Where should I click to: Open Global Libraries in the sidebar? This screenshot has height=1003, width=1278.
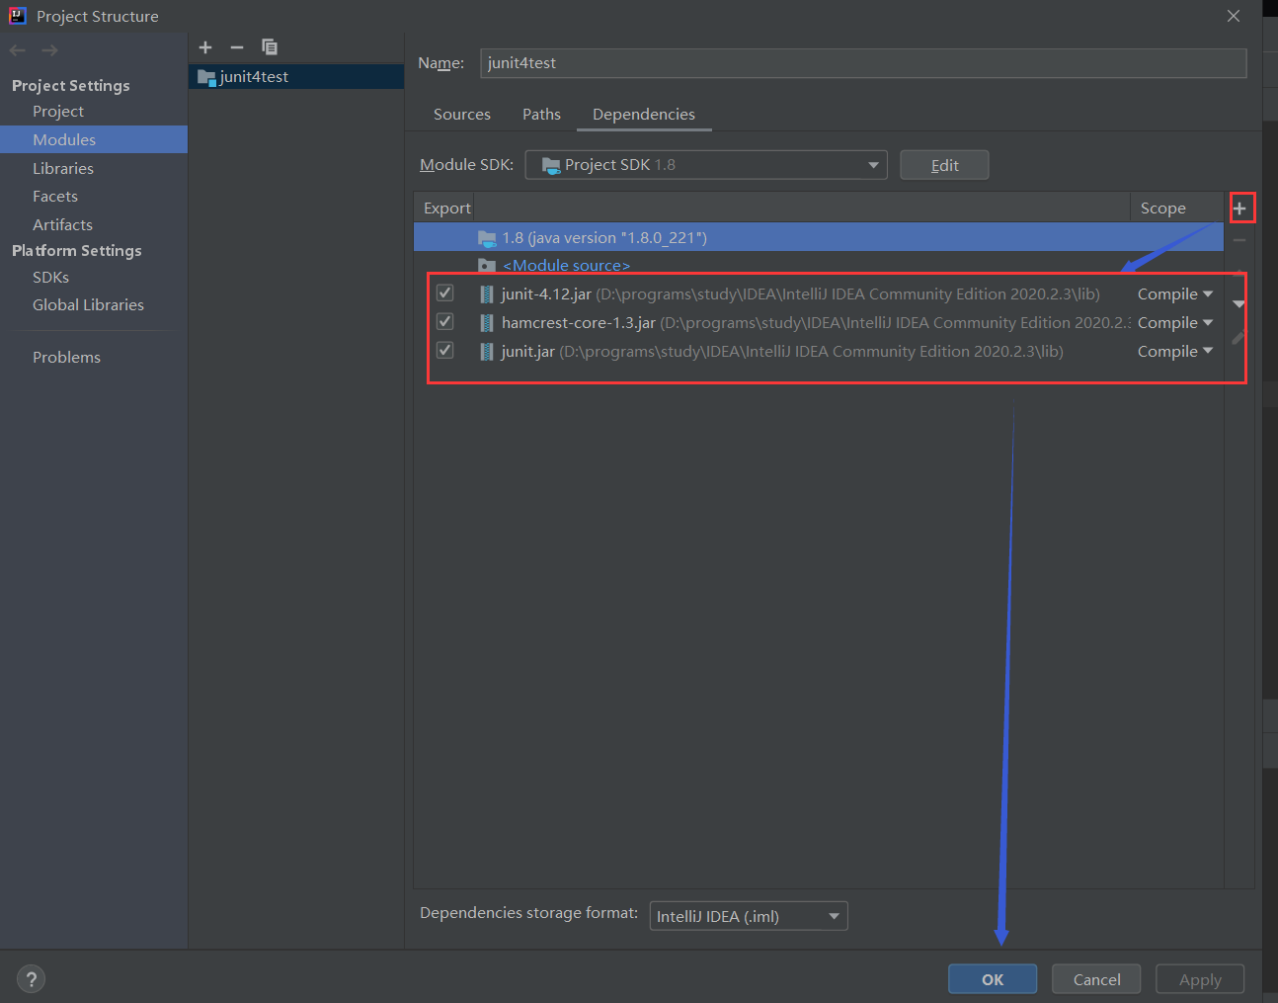[x=88, y=305]
